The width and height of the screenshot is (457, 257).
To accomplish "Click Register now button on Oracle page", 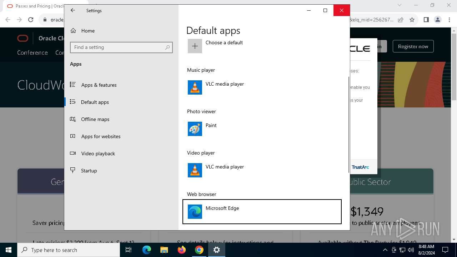I will pos(413,46).
